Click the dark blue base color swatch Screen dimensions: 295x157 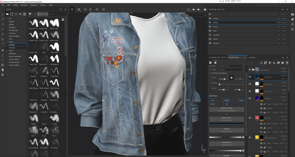[x=227, y=123]
